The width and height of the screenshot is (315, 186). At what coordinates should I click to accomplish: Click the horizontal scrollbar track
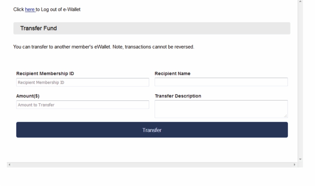point(151,164)
